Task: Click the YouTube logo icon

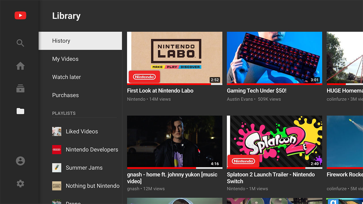Action: (20, 15)
